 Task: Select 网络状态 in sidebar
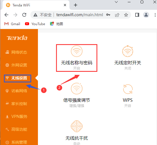[x=16, y=52]
